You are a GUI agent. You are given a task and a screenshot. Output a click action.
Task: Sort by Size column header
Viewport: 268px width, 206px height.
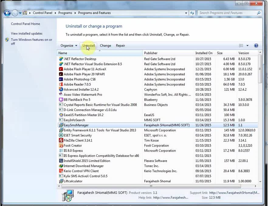point(226,53)
